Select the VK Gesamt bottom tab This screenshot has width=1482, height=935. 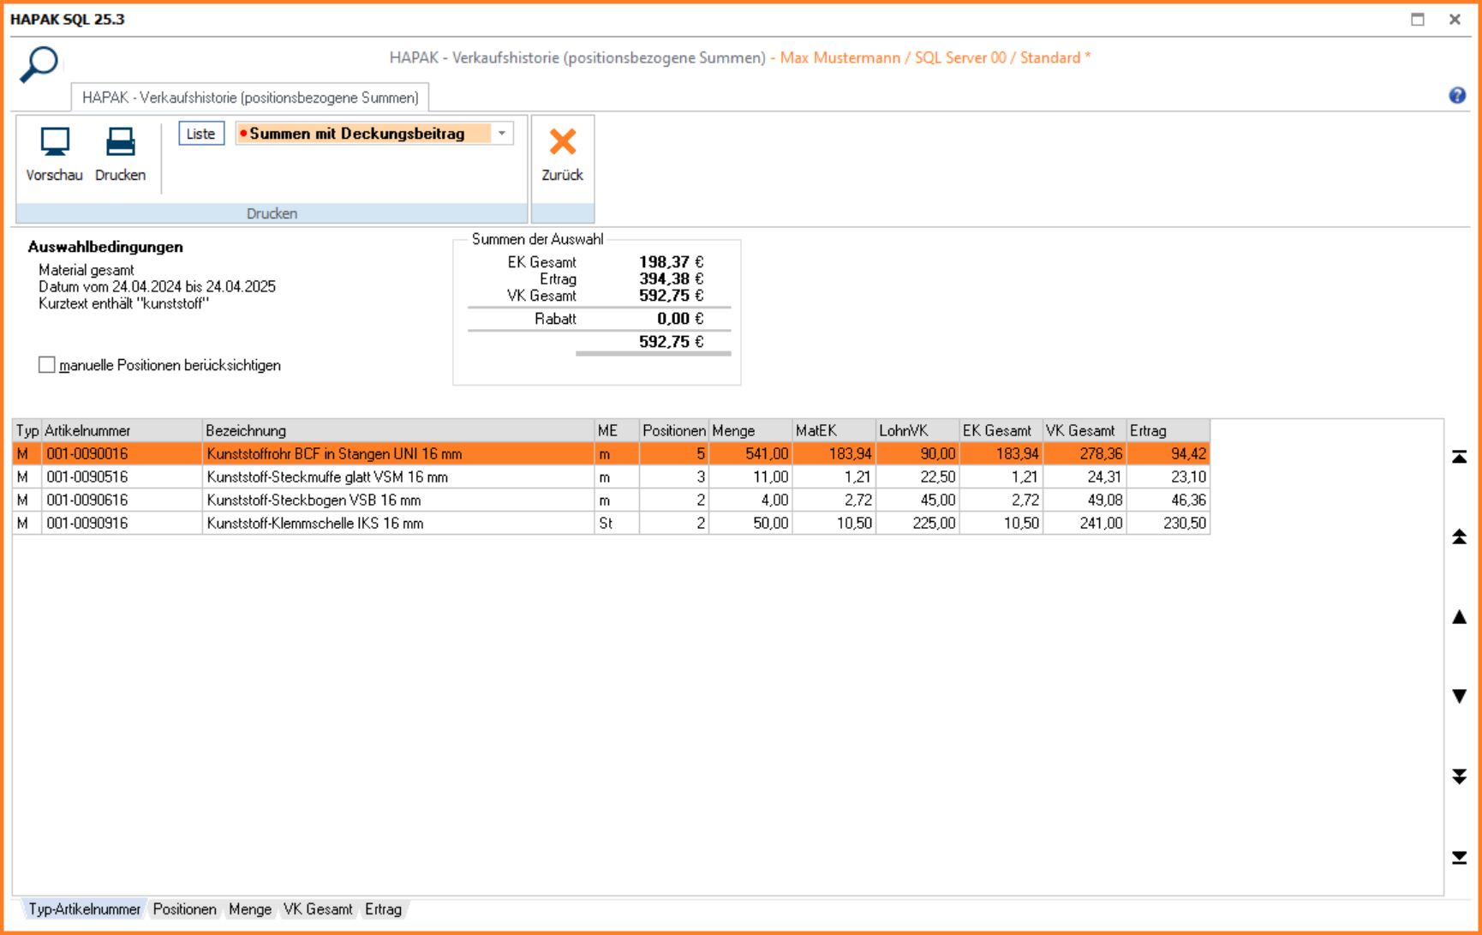318,909
